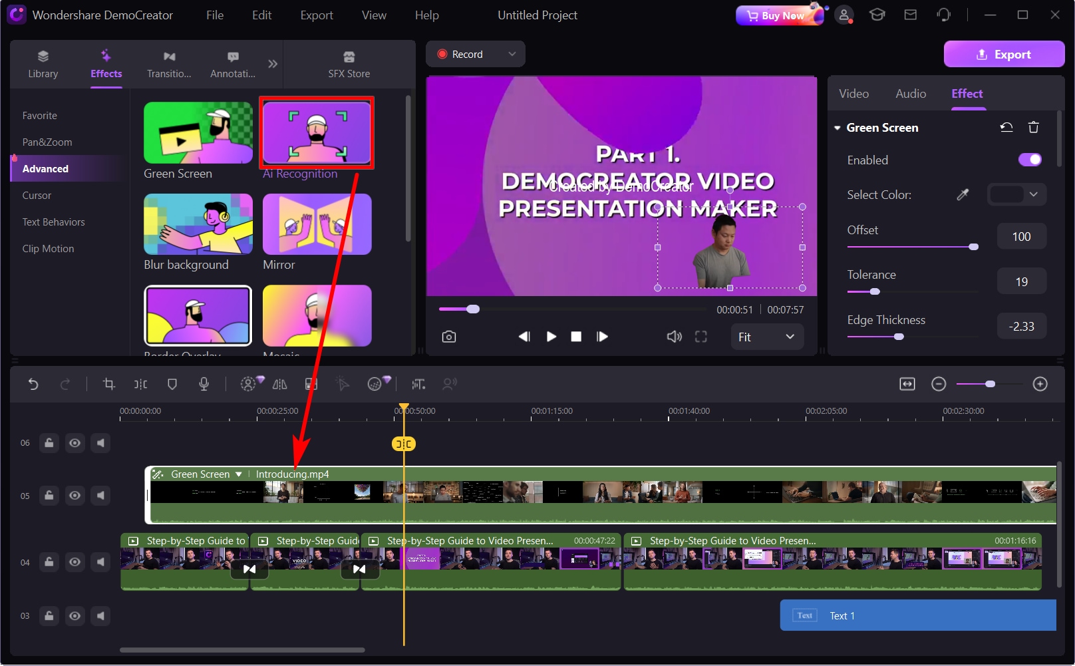Image resolution: width=1075 pixels, height=666 pixels.
Task: Select the Cursor effects category
Action: [x=37, y=195]
